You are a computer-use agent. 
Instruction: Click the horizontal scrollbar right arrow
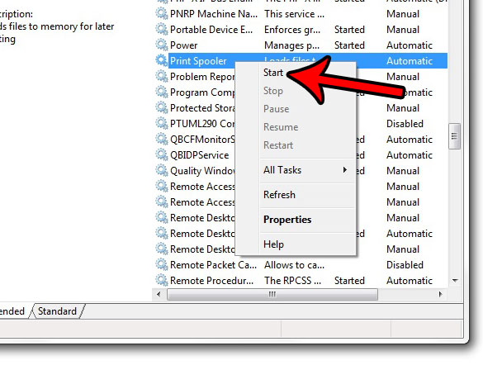(441, 294)
